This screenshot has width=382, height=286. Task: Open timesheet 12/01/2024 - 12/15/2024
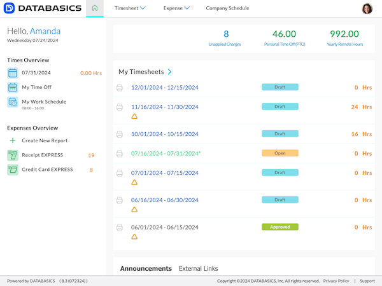coord(165,88)
